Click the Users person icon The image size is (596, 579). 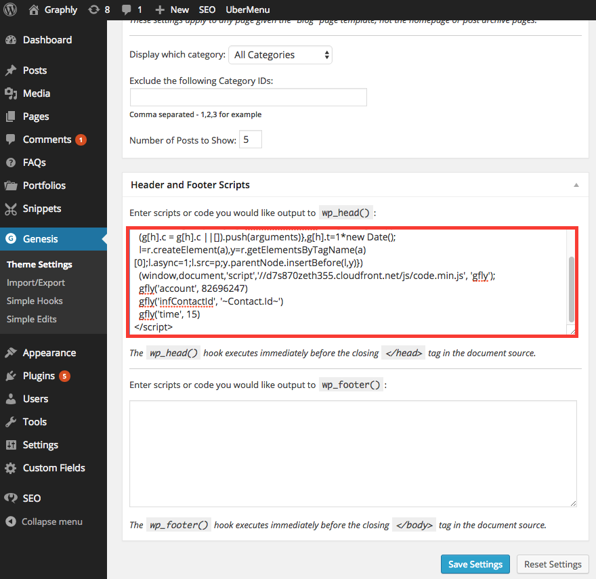pyautogui.click(x=11, y=399)
